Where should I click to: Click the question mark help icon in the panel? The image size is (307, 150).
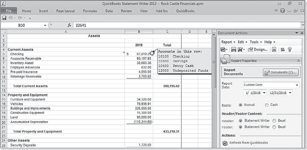coord(289,50)
